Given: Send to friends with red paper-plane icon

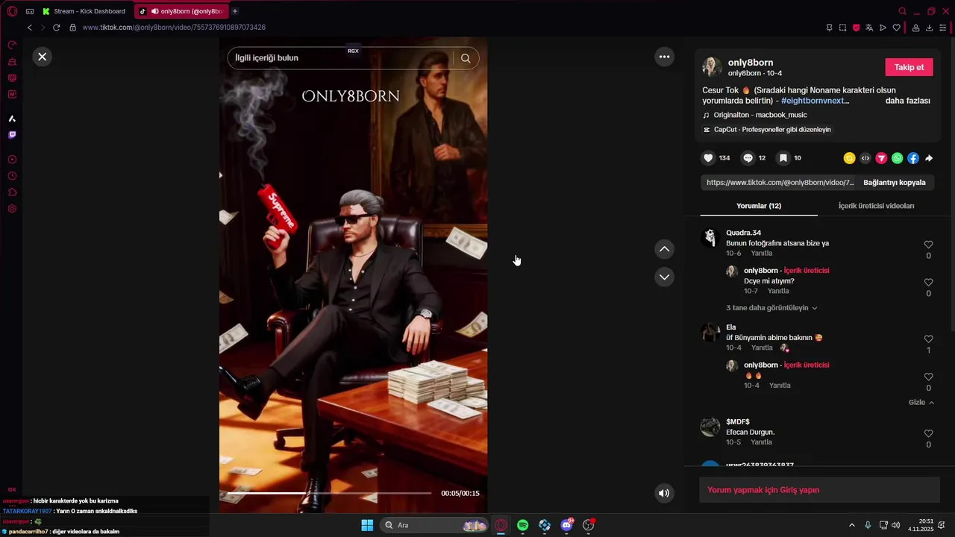Looking at the screenshot, I should [881, 158].
